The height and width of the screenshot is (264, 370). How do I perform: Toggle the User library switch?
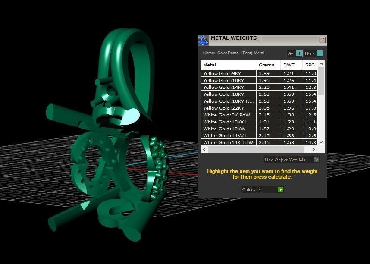point(314,53)
